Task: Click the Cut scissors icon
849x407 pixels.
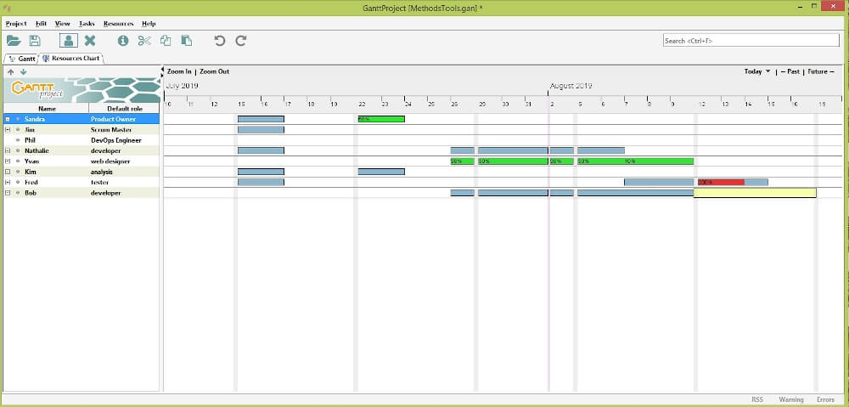Action: coord(143,40)
